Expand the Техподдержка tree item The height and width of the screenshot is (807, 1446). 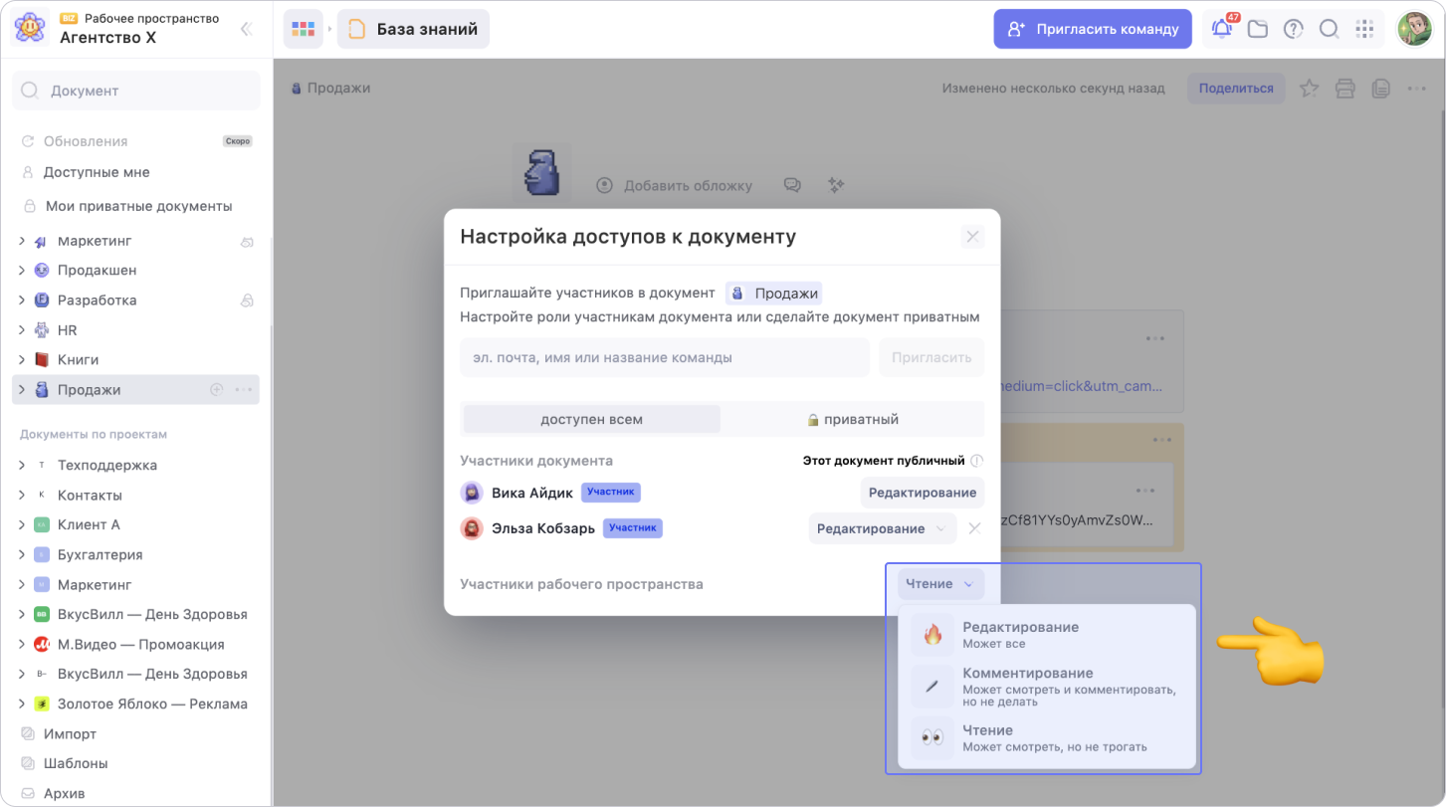[x=22, y=466]
